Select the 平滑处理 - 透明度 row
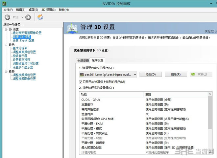Image resolution: width=217 pixels, height=158 pixels. click(143, 143)
